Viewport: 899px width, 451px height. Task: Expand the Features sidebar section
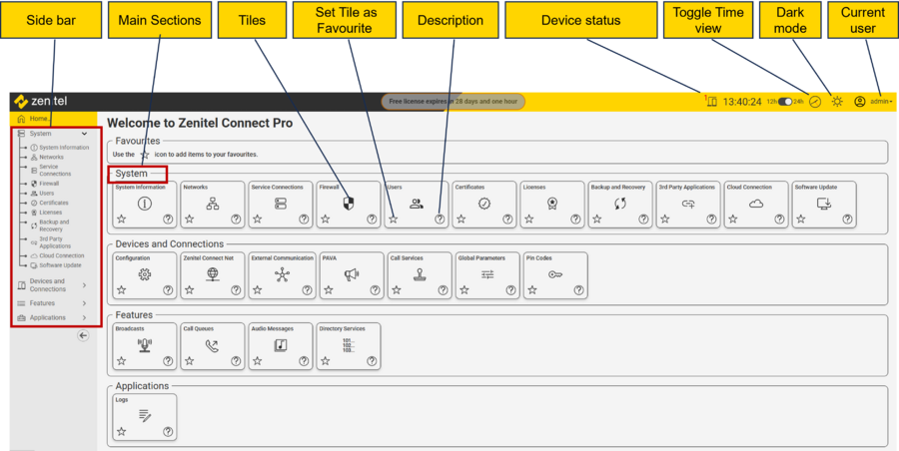[84, 303]
